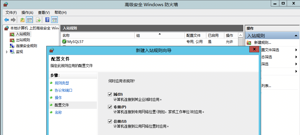Open the 配置文件筛选 submenu arrow
This screenshot has height=135, width=300.
[296, 50]
